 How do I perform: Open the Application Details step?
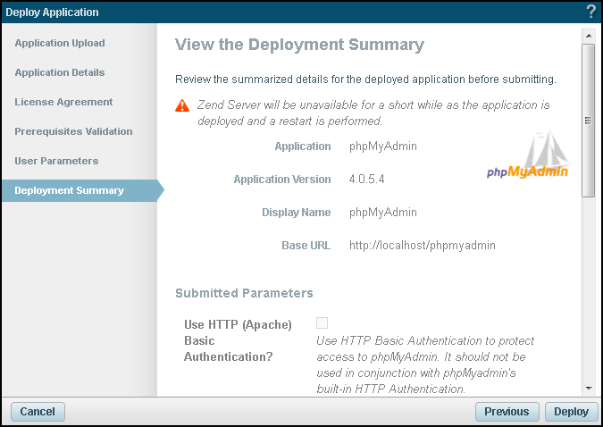coord(60,72)
